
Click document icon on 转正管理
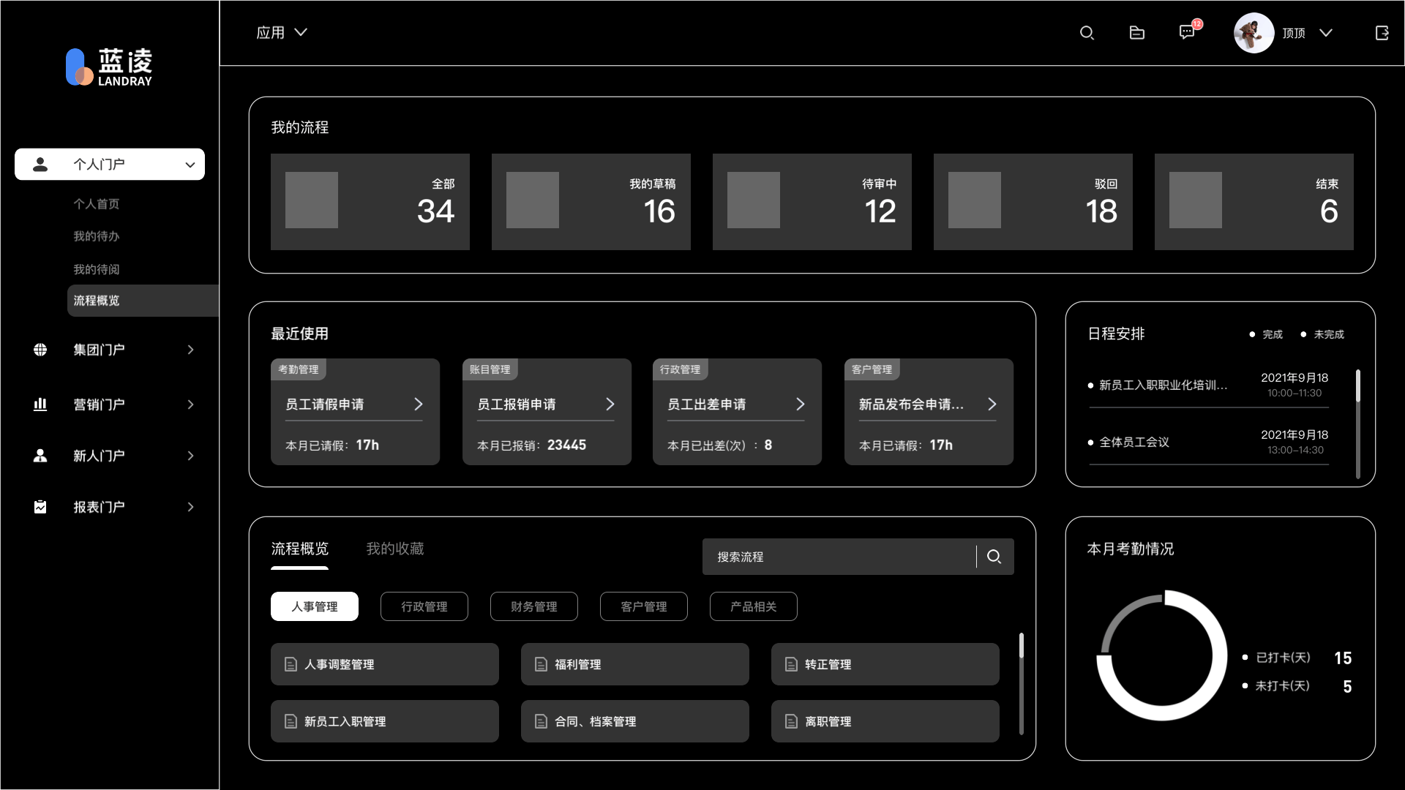point(791,664)
